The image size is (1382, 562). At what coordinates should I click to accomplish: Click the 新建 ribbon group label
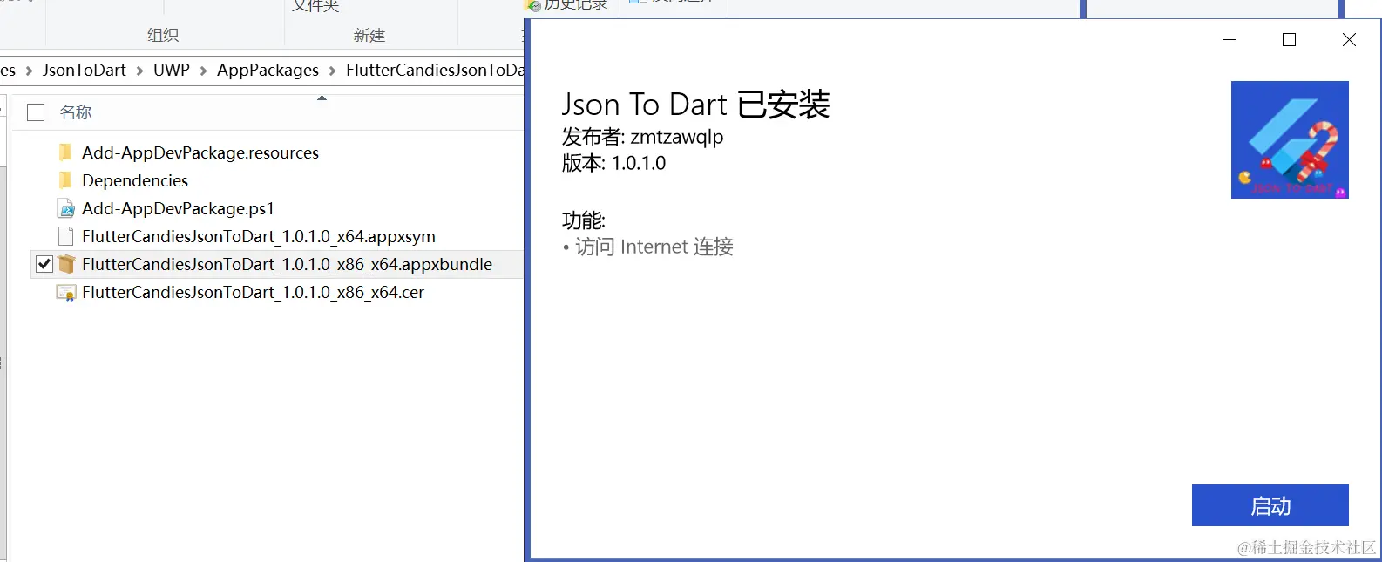tap(369, 35)
